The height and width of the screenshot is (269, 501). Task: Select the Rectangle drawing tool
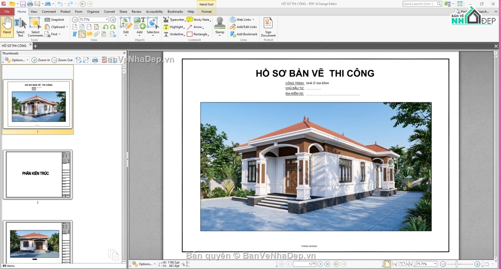click(198, 34)
